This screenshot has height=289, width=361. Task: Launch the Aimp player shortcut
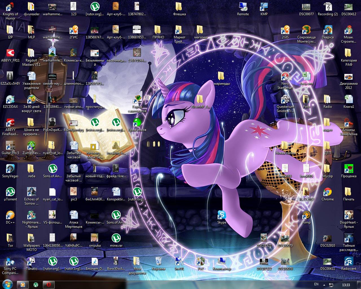tap(307, 217)
